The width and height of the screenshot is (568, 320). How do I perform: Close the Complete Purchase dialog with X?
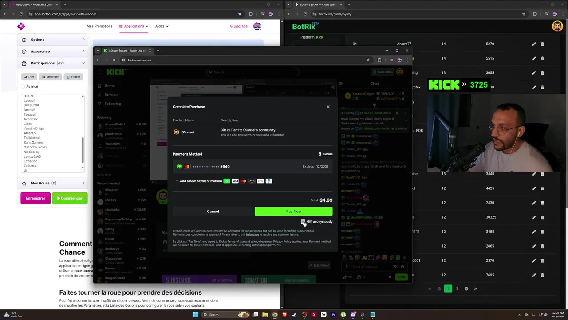tap(328, 107)
